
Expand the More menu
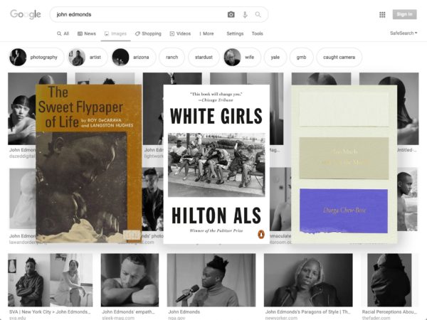point(206,33)
